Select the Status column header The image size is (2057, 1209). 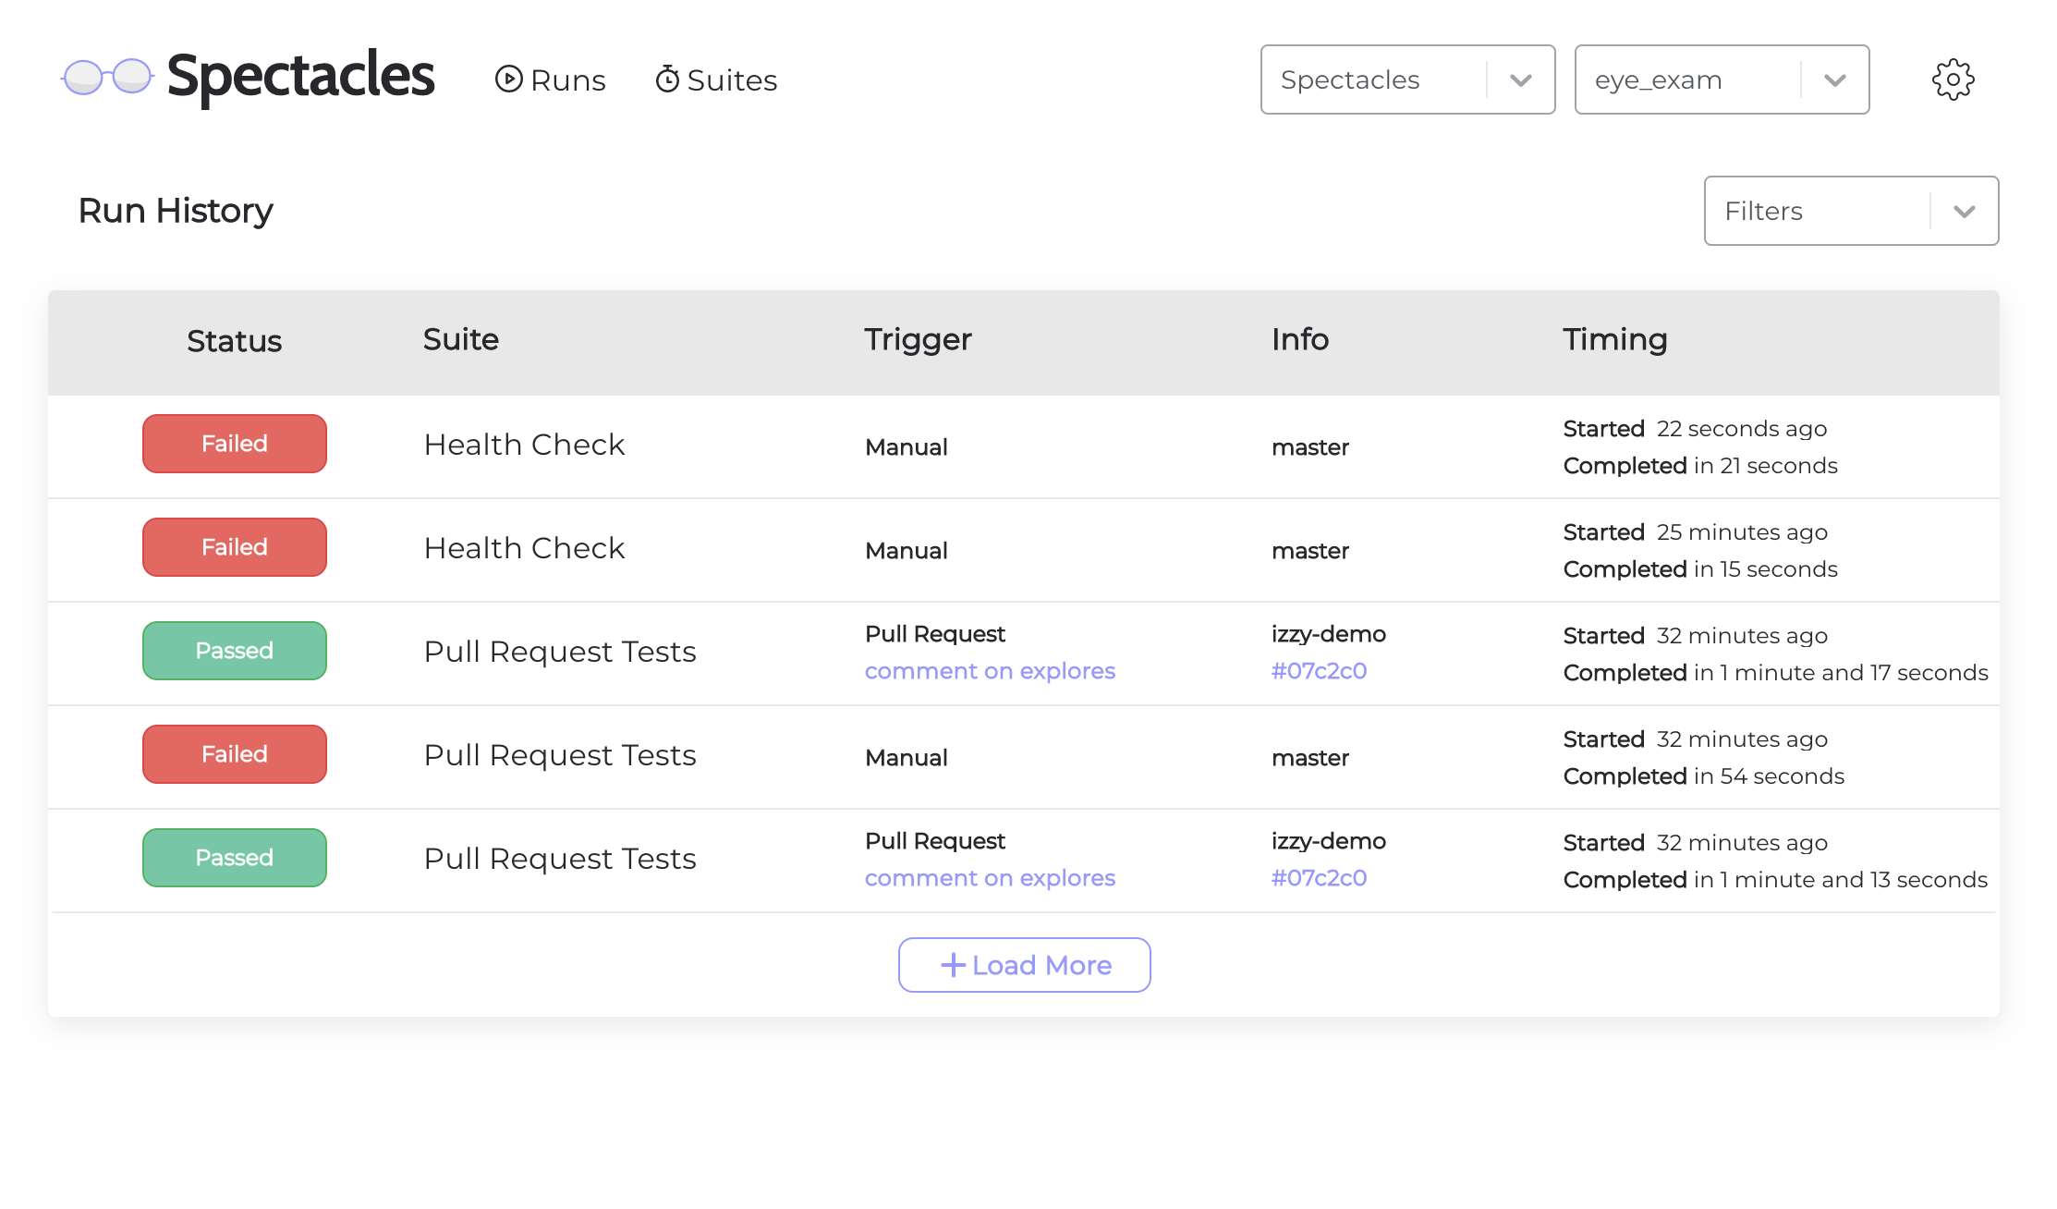(234, 341)
